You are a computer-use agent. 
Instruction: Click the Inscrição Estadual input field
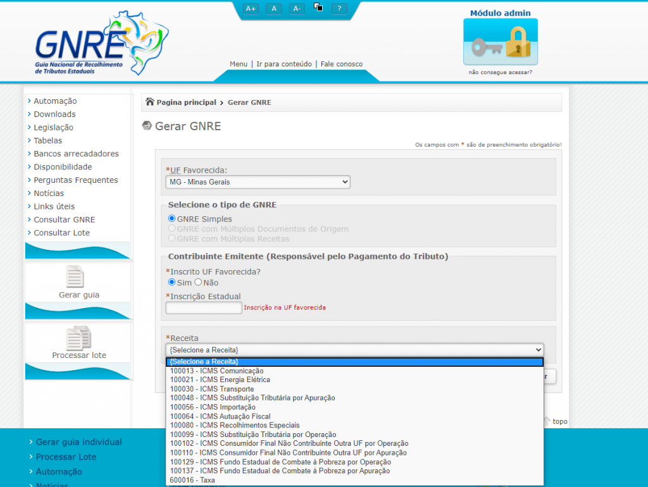(x=204, y=308)
